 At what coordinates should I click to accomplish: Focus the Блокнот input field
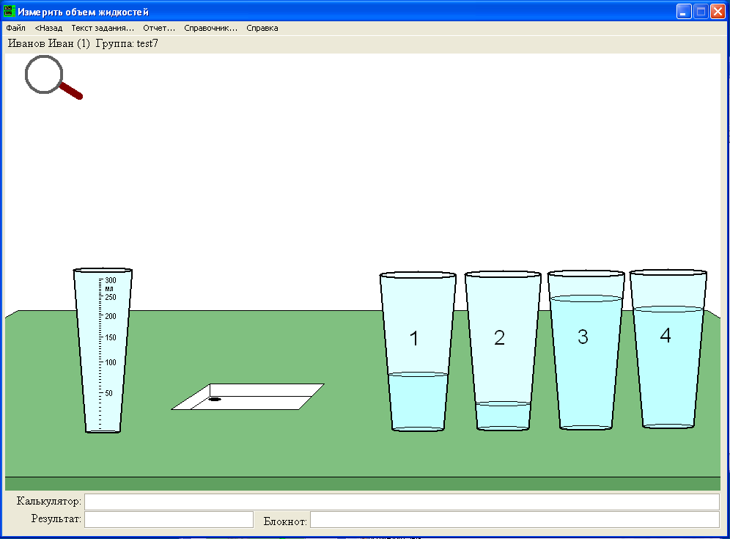(x=515, y=519)
